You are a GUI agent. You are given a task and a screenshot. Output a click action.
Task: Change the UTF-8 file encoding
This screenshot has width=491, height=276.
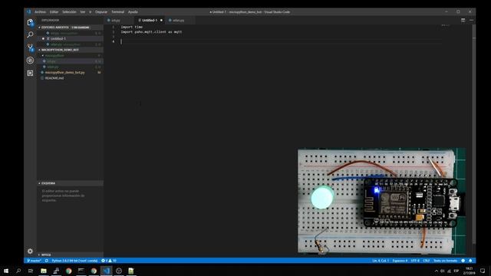[415, 261]
